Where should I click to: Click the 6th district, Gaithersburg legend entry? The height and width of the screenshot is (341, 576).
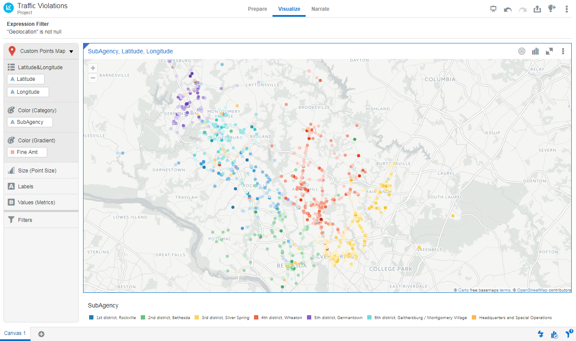[x=417, y=318]
